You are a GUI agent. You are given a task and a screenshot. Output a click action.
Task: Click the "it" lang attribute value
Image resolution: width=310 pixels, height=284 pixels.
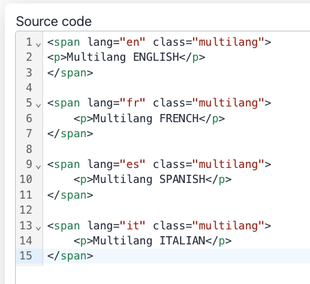click(133, 225)
